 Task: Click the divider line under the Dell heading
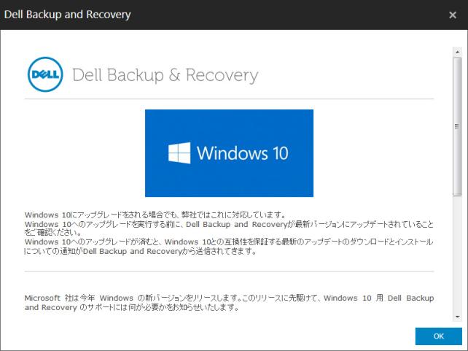pos(228,98)
